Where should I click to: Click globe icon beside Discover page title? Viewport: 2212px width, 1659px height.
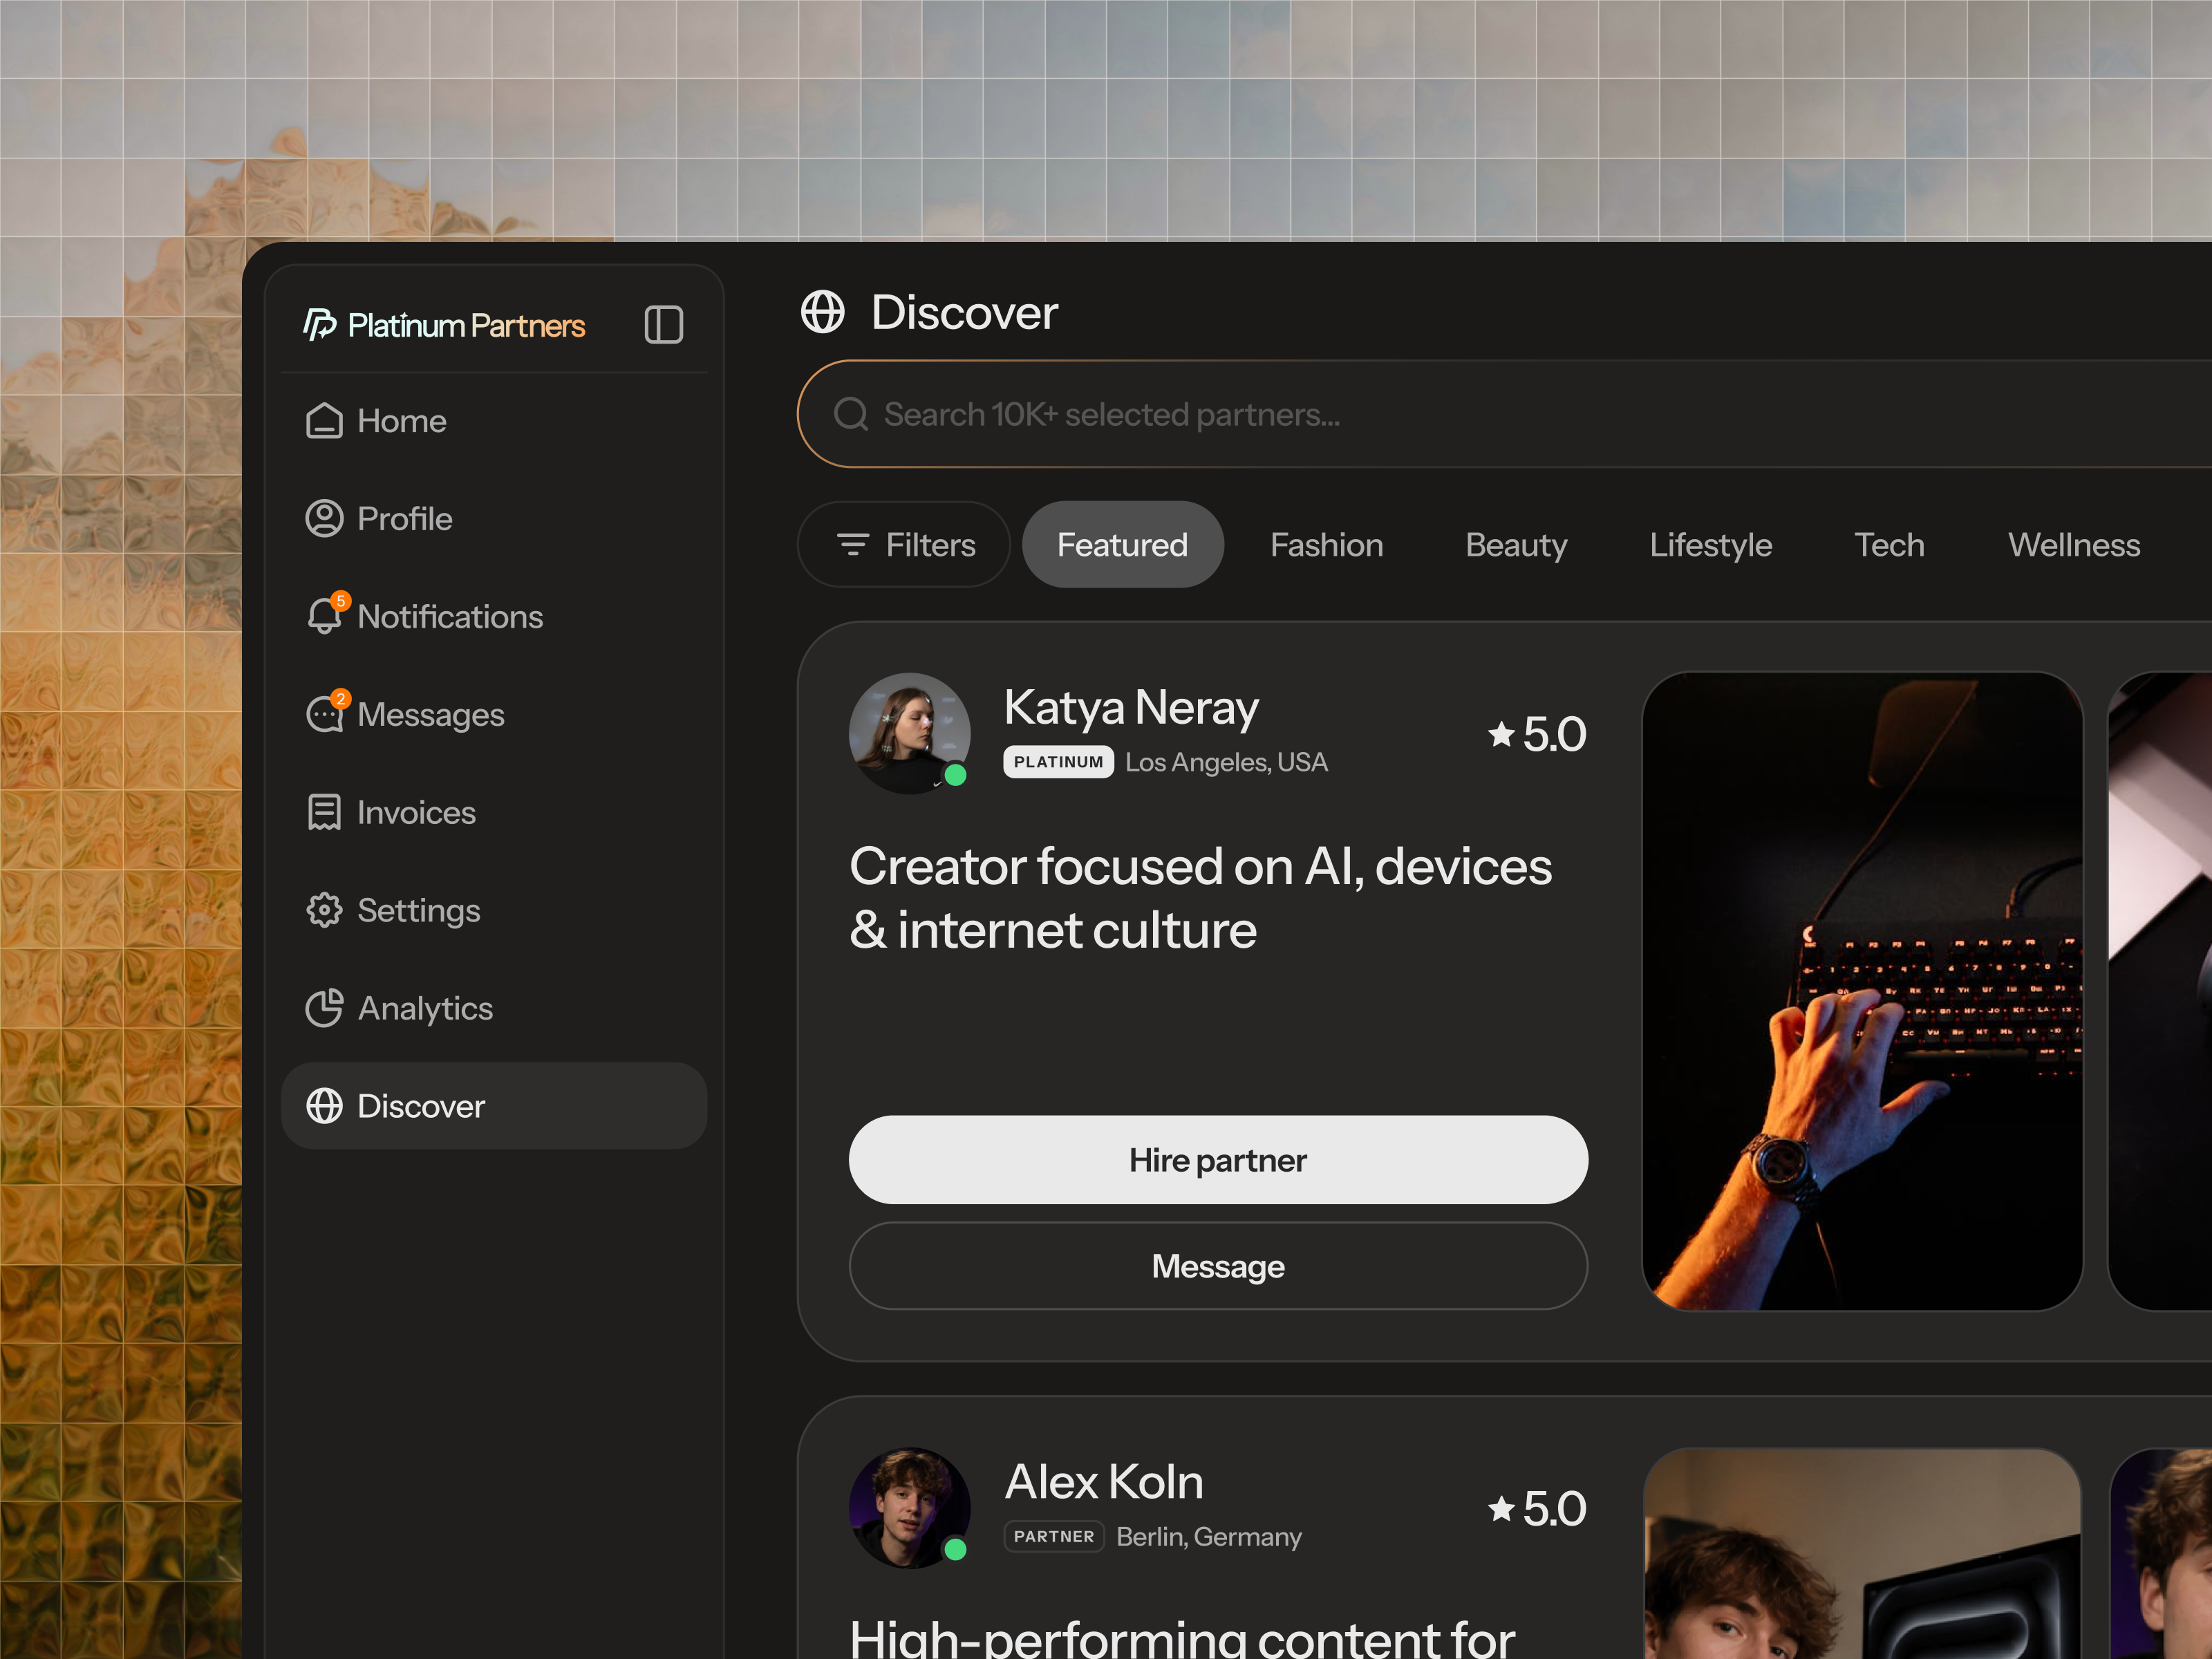[822, 312]
